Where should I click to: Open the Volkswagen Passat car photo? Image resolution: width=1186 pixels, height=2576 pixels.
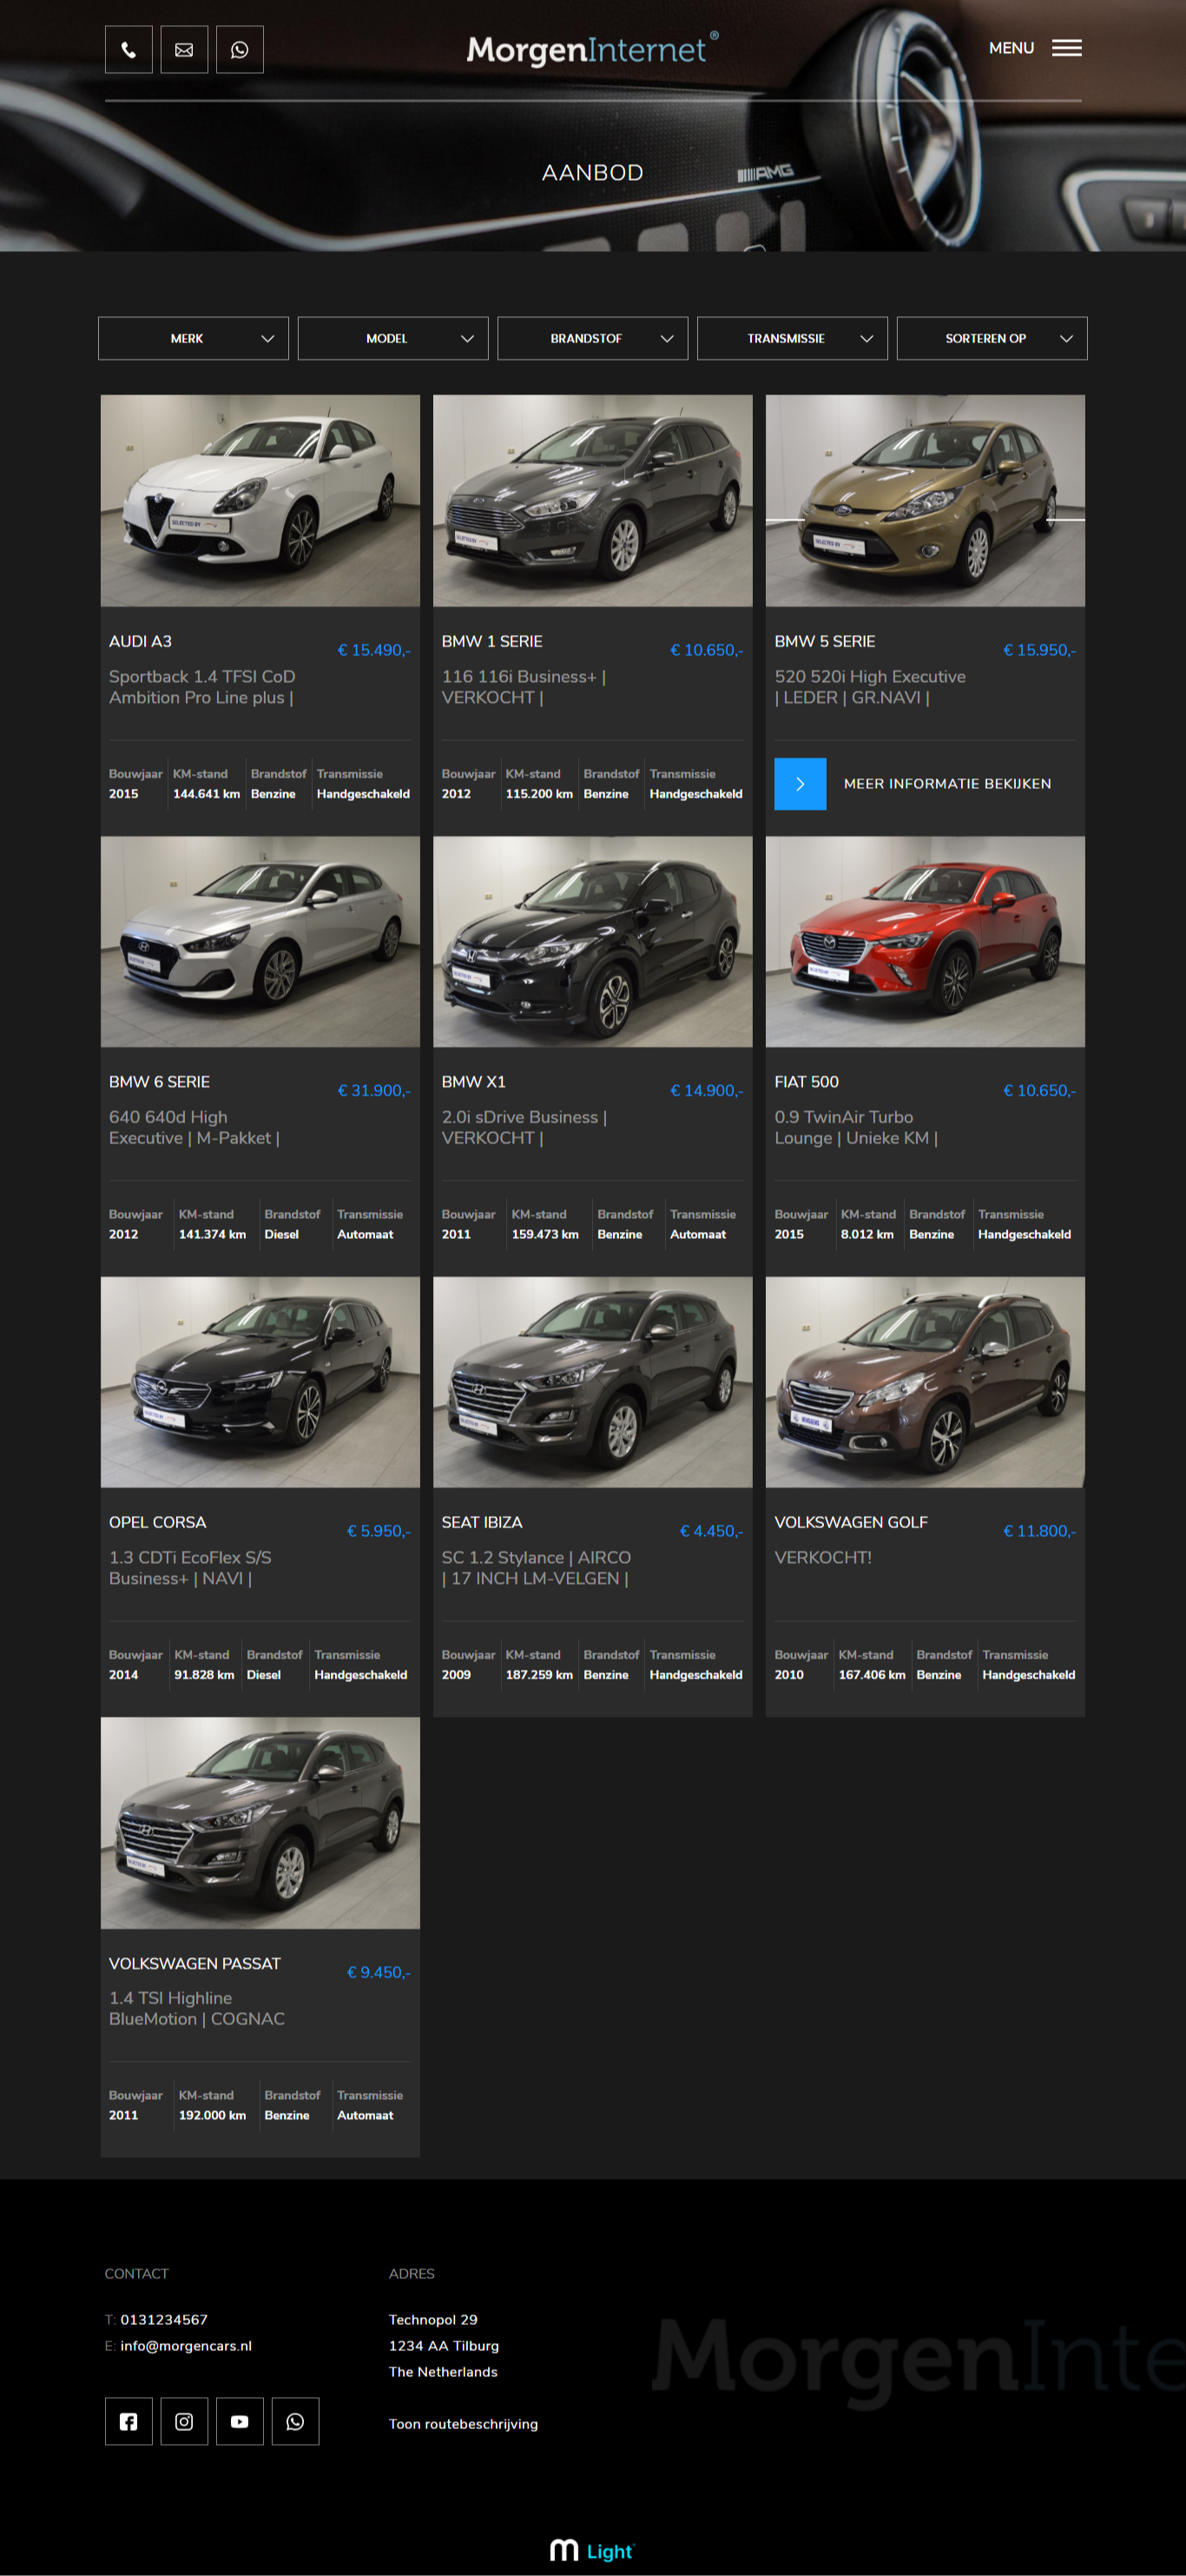tap(260, 1823)
